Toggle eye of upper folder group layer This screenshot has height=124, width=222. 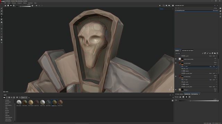176,63
